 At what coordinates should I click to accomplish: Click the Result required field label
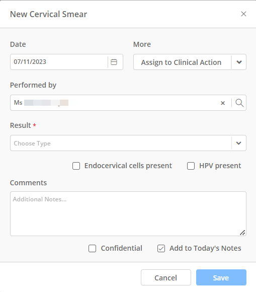pos(23,125)
